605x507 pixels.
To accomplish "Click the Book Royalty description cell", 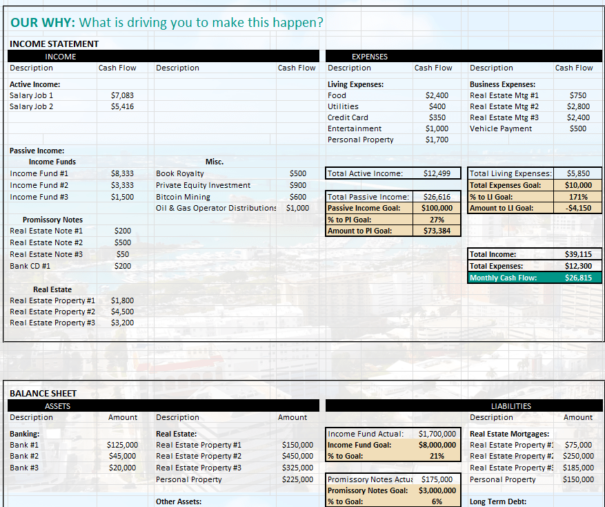I will [x=180, y=174].
